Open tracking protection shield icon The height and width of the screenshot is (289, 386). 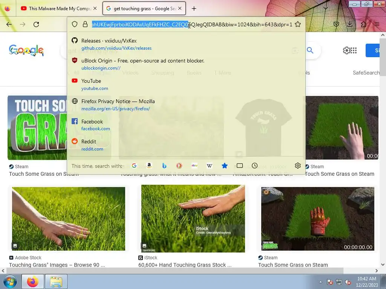75,24
